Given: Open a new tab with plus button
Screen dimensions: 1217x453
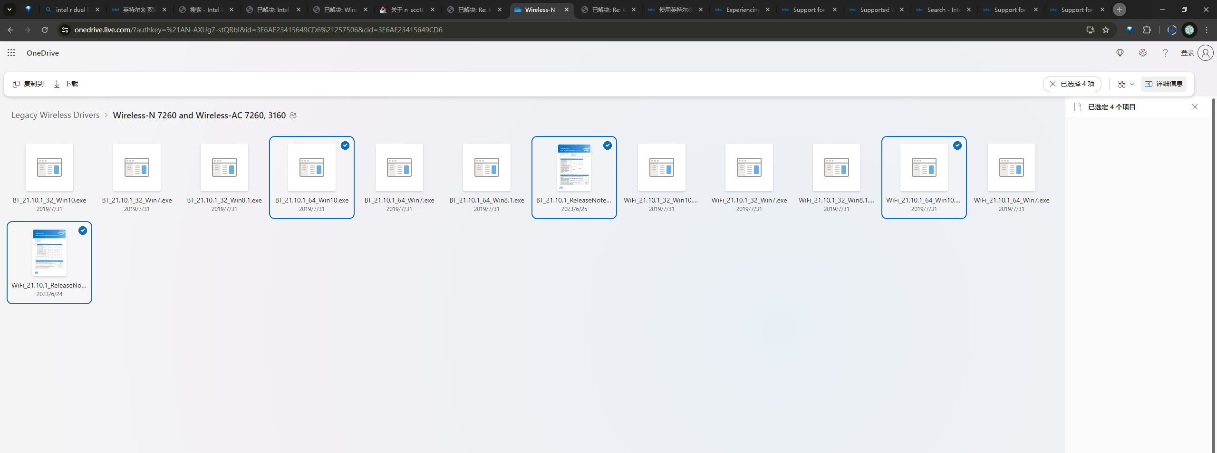Looking at the screenshot, I should (x=1120, y=10).
